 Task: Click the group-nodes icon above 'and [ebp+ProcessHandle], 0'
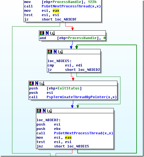click(x=52, y=33)
